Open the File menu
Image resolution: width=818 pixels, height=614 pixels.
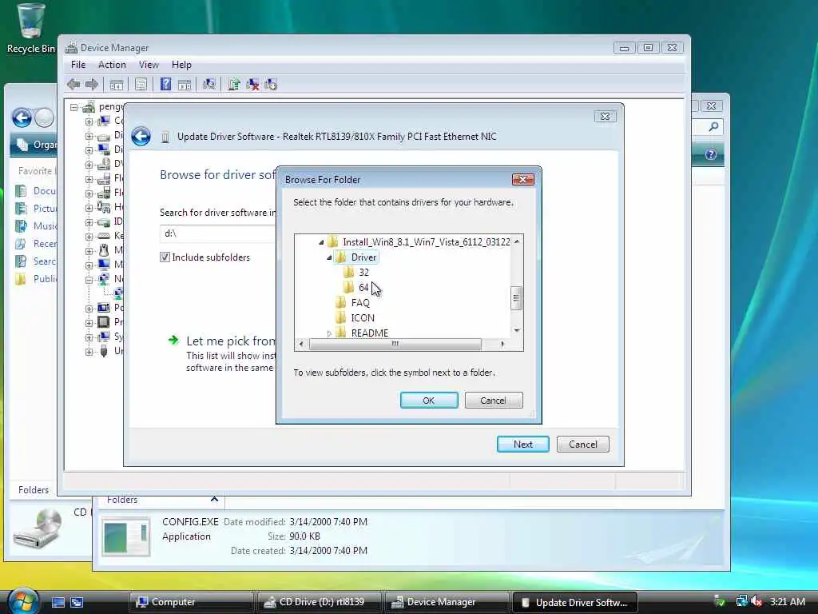coord(78,65)
